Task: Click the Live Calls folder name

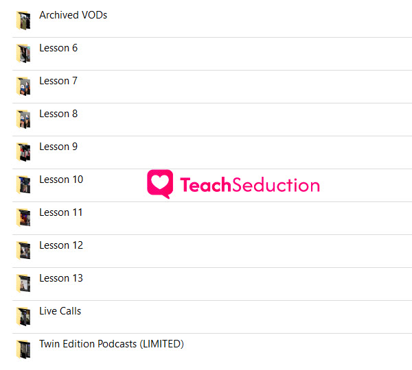Action: pos(60,311)
